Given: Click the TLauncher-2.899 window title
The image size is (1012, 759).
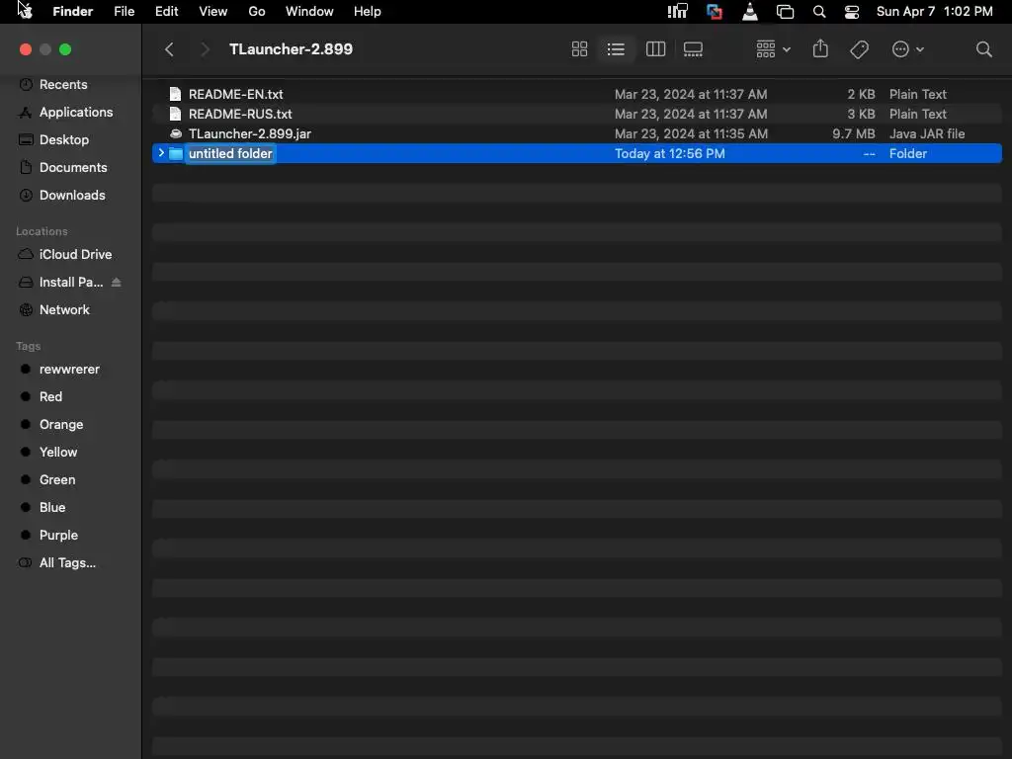Looking at the screenshot, I should point(292,49).
